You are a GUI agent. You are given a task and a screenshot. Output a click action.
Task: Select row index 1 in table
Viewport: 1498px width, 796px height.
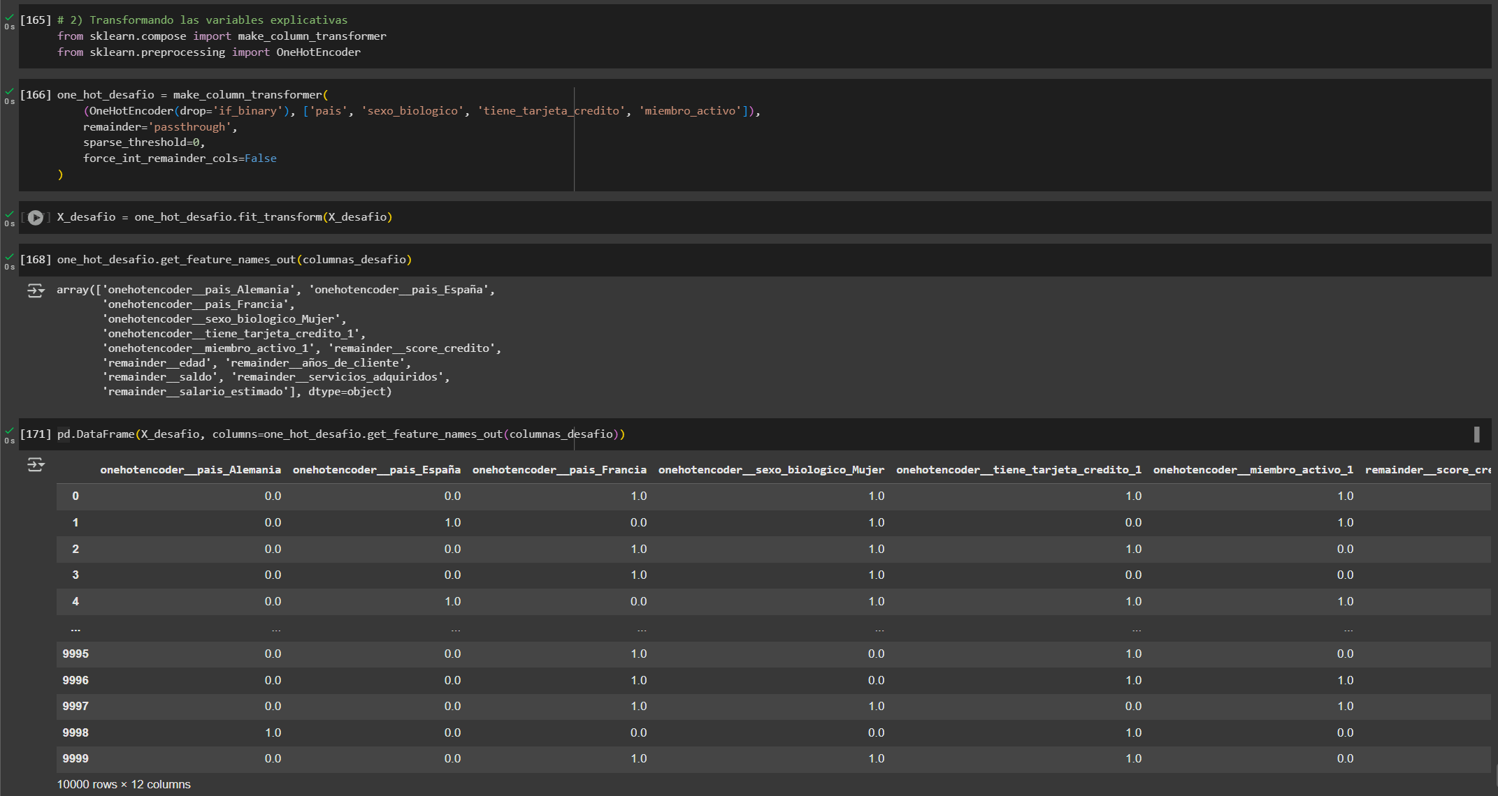point(75,523)
